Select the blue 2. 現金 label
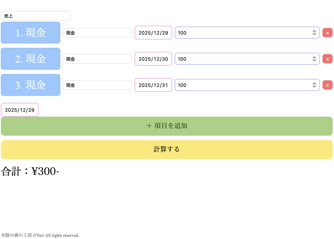Screen dimensions: 334x239 [x=30, y=59]
